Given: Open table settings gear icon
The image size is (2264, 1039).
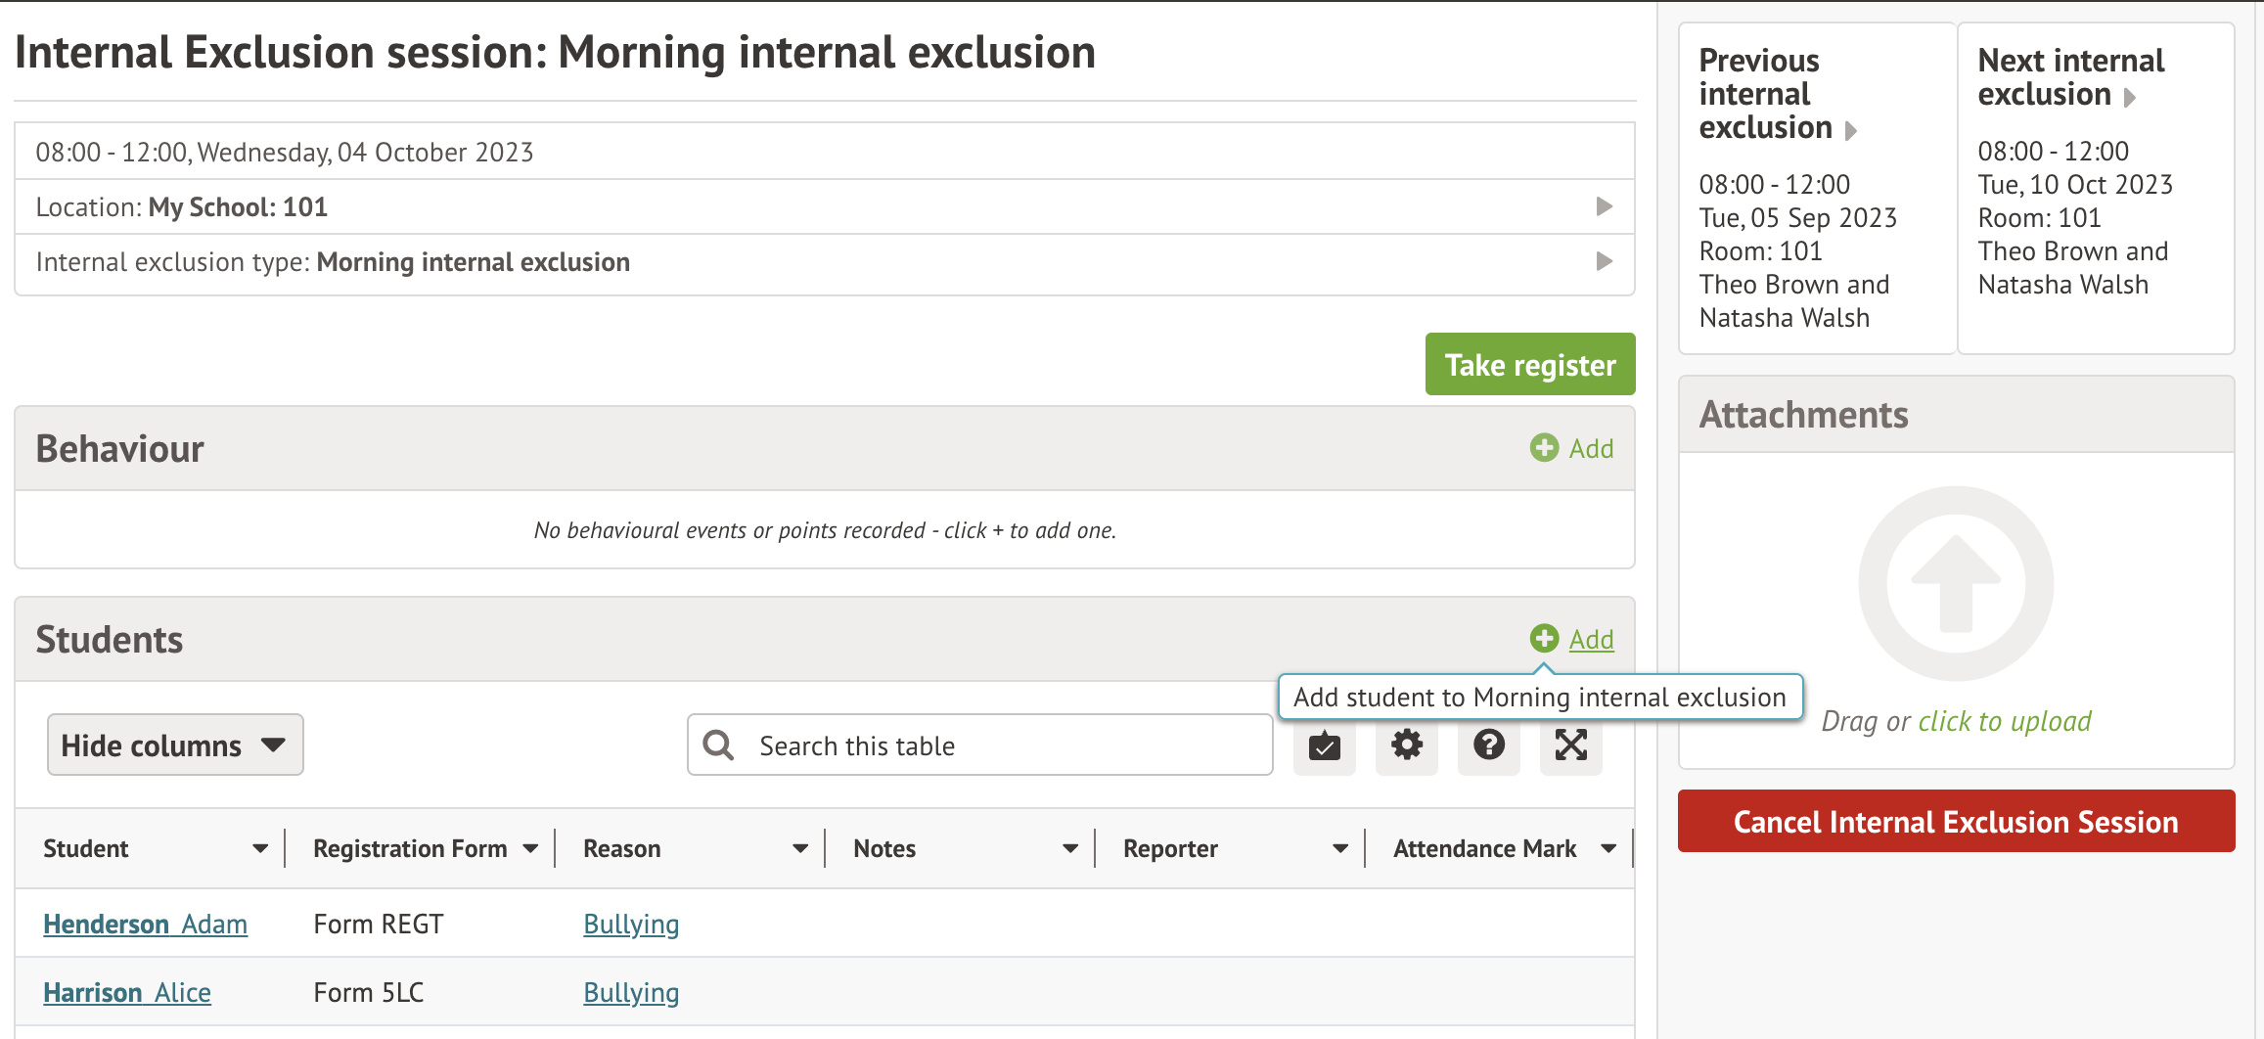Looking at the screenshot, I should (1406, 746).
